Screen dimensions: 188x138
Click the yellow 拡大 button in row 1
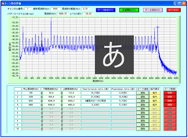point(155,93)
